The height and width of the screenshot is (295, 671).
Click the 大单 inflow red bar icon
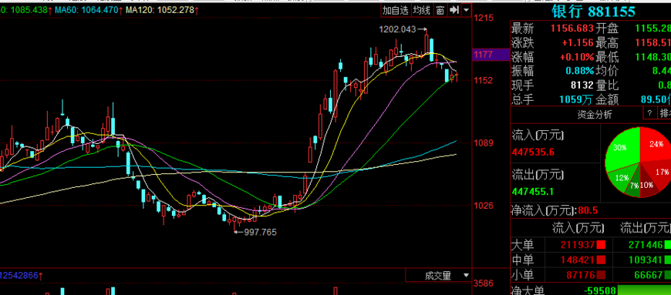point(601,245)
